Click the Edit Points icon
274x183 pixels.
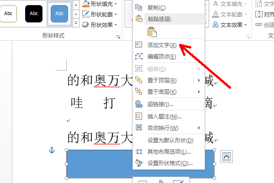pos(139,56)
